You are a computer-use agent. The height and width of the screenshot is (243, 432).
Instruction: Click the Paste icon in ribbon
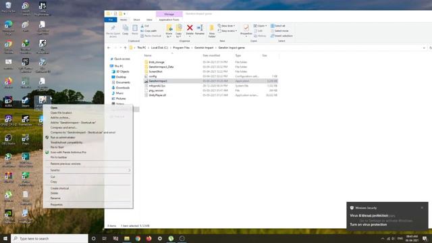135,30
